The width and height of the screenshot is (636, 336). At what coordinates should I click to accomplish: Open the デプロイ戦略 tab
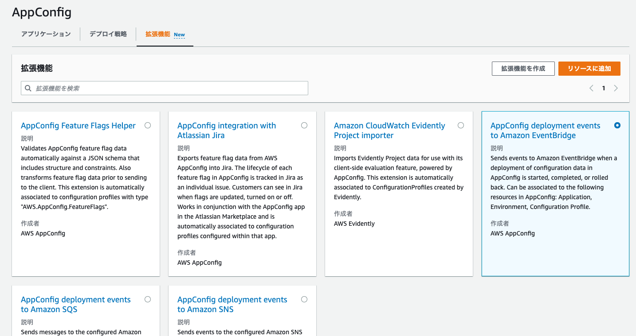108,34
